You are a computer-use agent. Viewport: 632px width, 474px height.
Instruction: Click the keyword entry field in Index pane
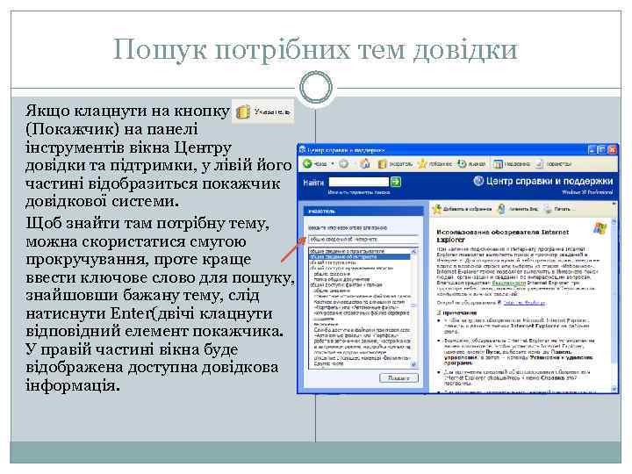pyautogui.click(x=363, y=240)
